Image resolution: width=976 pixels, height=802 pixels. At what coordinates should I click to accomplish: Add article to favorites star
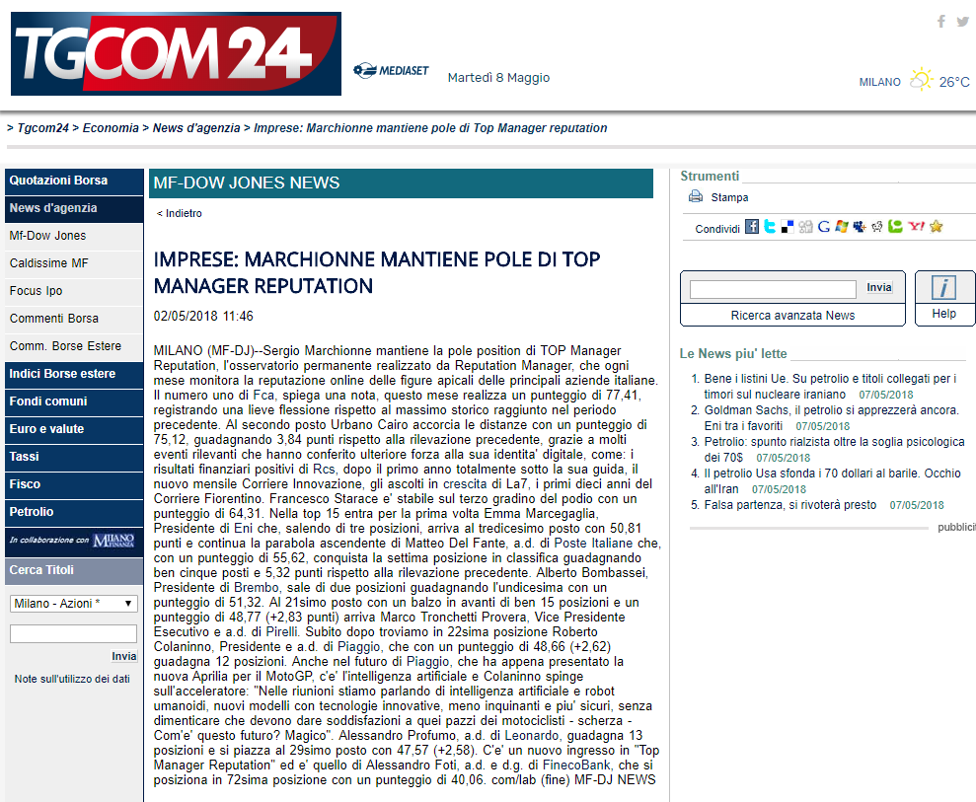(x=937, y=227)
